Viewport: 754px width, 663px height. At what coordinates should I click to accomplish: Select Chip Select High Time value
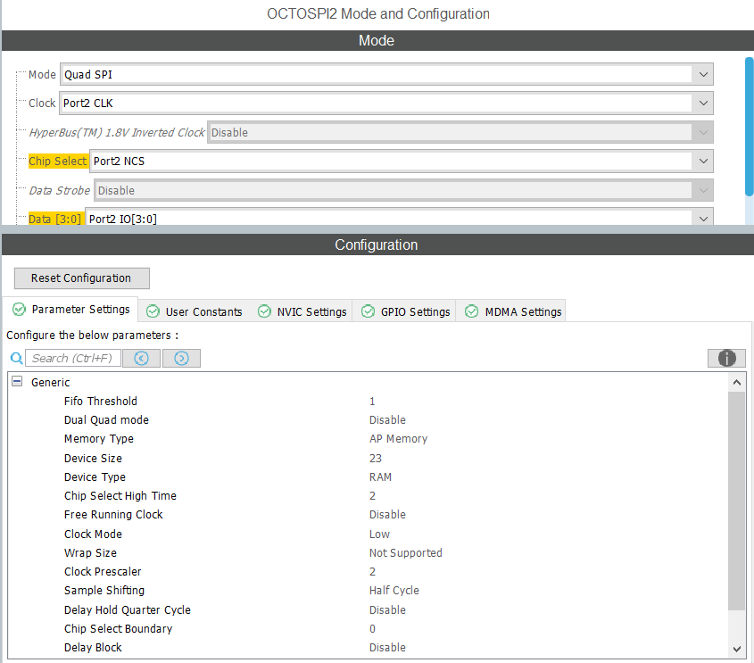[x=372, y=495]
